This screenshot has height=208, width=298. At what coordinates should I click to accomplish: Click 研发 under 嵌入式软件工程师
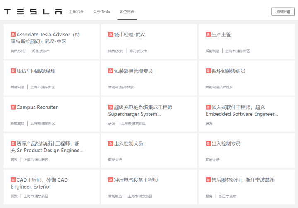point(209,124)
